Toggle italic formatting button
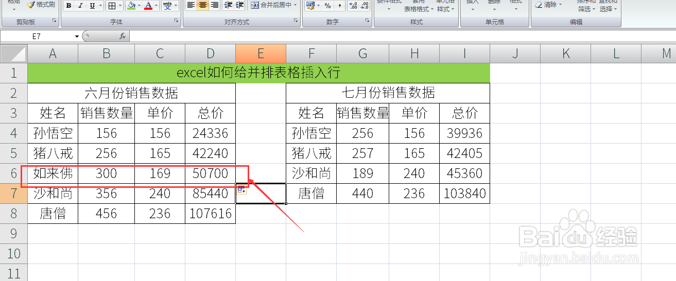 [x=80, y=6]
